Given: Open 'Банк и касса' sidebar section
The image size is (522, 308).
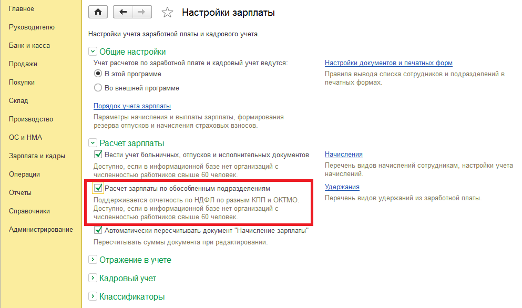Looking at the screenshot, I should (29, 45).
